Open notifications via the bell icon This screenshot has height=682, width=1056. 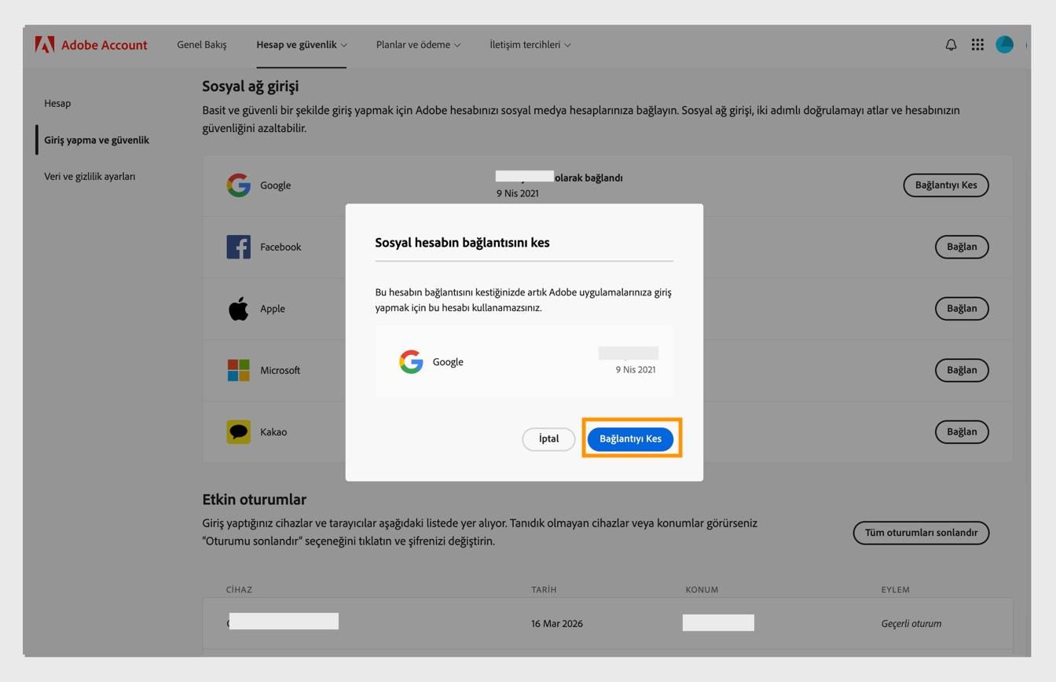[x=950, y=45]
